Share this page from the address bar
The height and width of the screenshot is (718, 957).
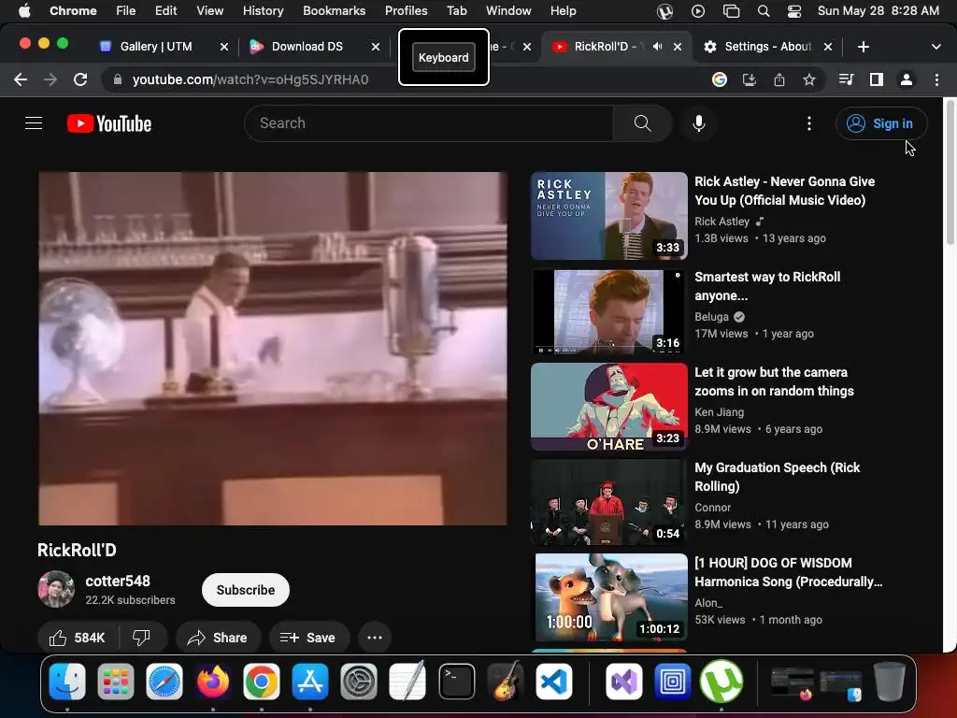point(779,79)
